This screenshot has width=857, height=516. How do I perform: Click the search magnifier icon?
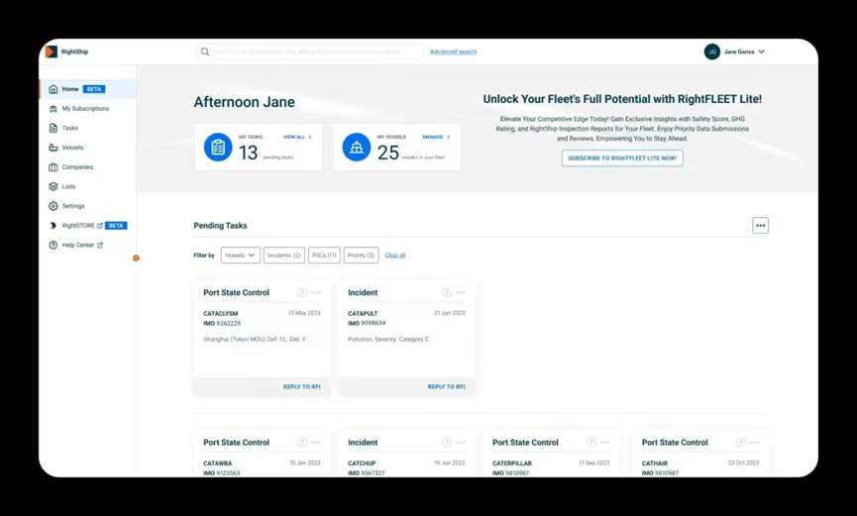click(x=205, y=52)
